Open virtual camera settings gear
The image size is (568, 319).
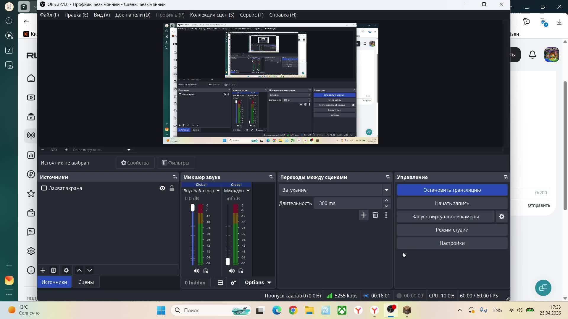point(502,217)
